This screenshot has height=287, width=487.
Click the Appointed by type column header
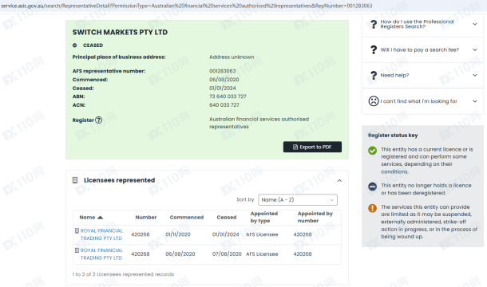(264, 217)
